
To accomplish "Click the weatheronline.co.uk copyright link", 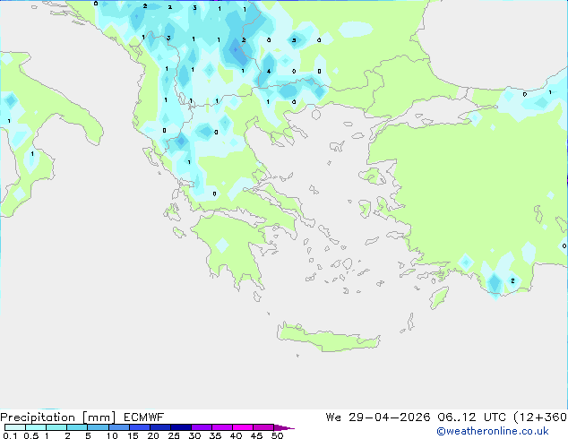I will click(x=493, y=431).
